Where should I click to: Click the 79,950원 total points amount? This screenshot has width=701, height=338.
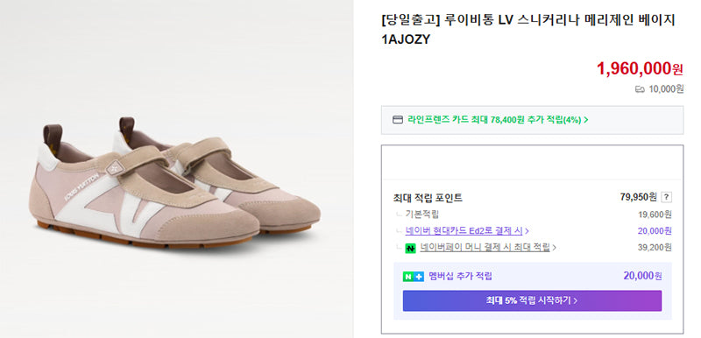pyautogui.click(x=639, y=197)
